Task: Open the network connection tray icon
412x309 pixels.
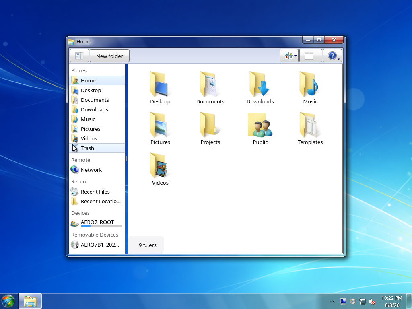Action: click(363, 301)
